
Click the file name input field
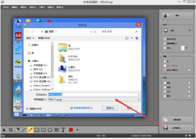93,95
